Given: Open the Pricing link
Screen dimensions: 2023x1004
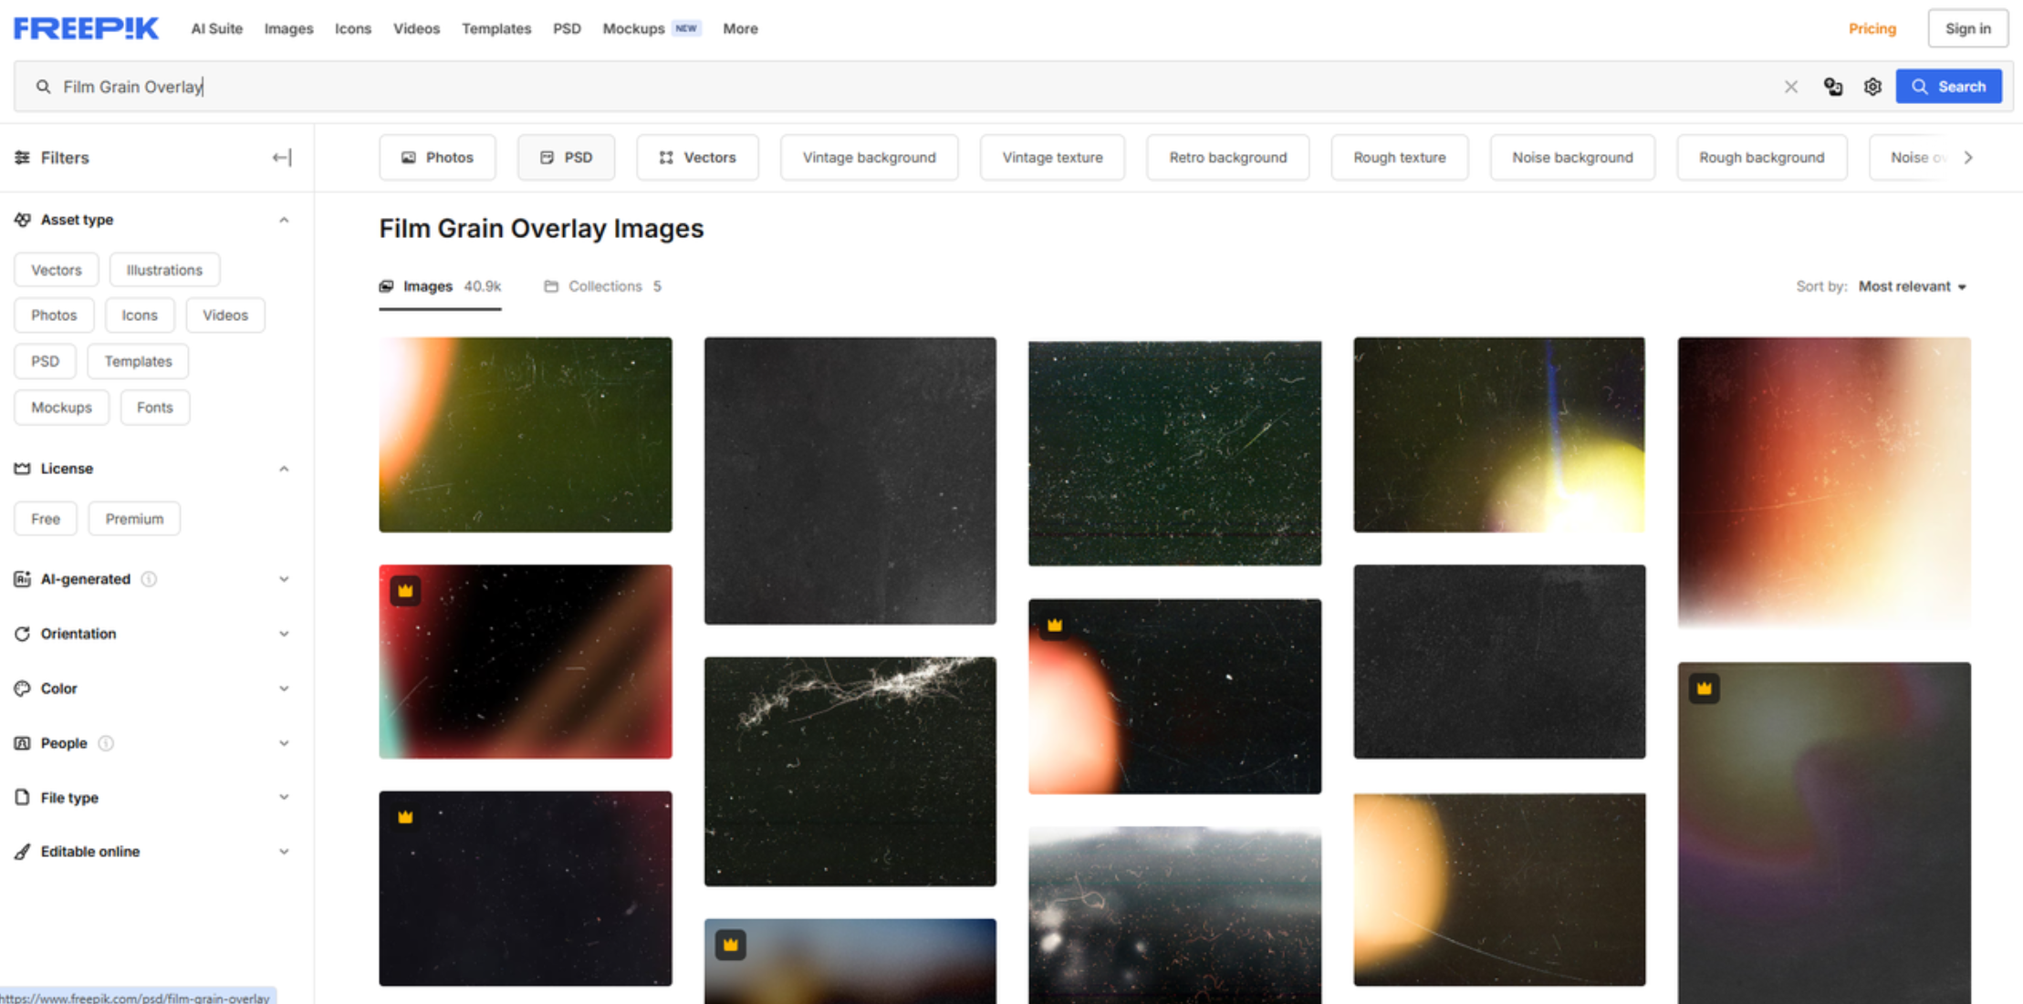Looking at the screenshot, I should 1872,28.
